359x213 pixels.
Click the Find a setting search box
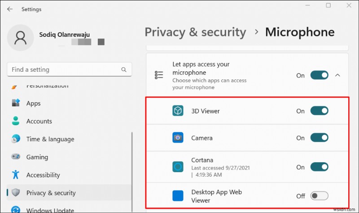[x=63, y=70]
